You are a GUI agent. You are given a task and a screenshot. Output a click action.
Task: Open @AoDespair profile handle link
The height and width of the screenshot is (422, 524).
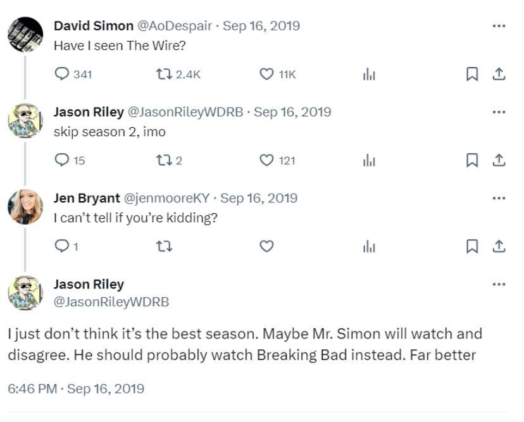pos(174,26)
